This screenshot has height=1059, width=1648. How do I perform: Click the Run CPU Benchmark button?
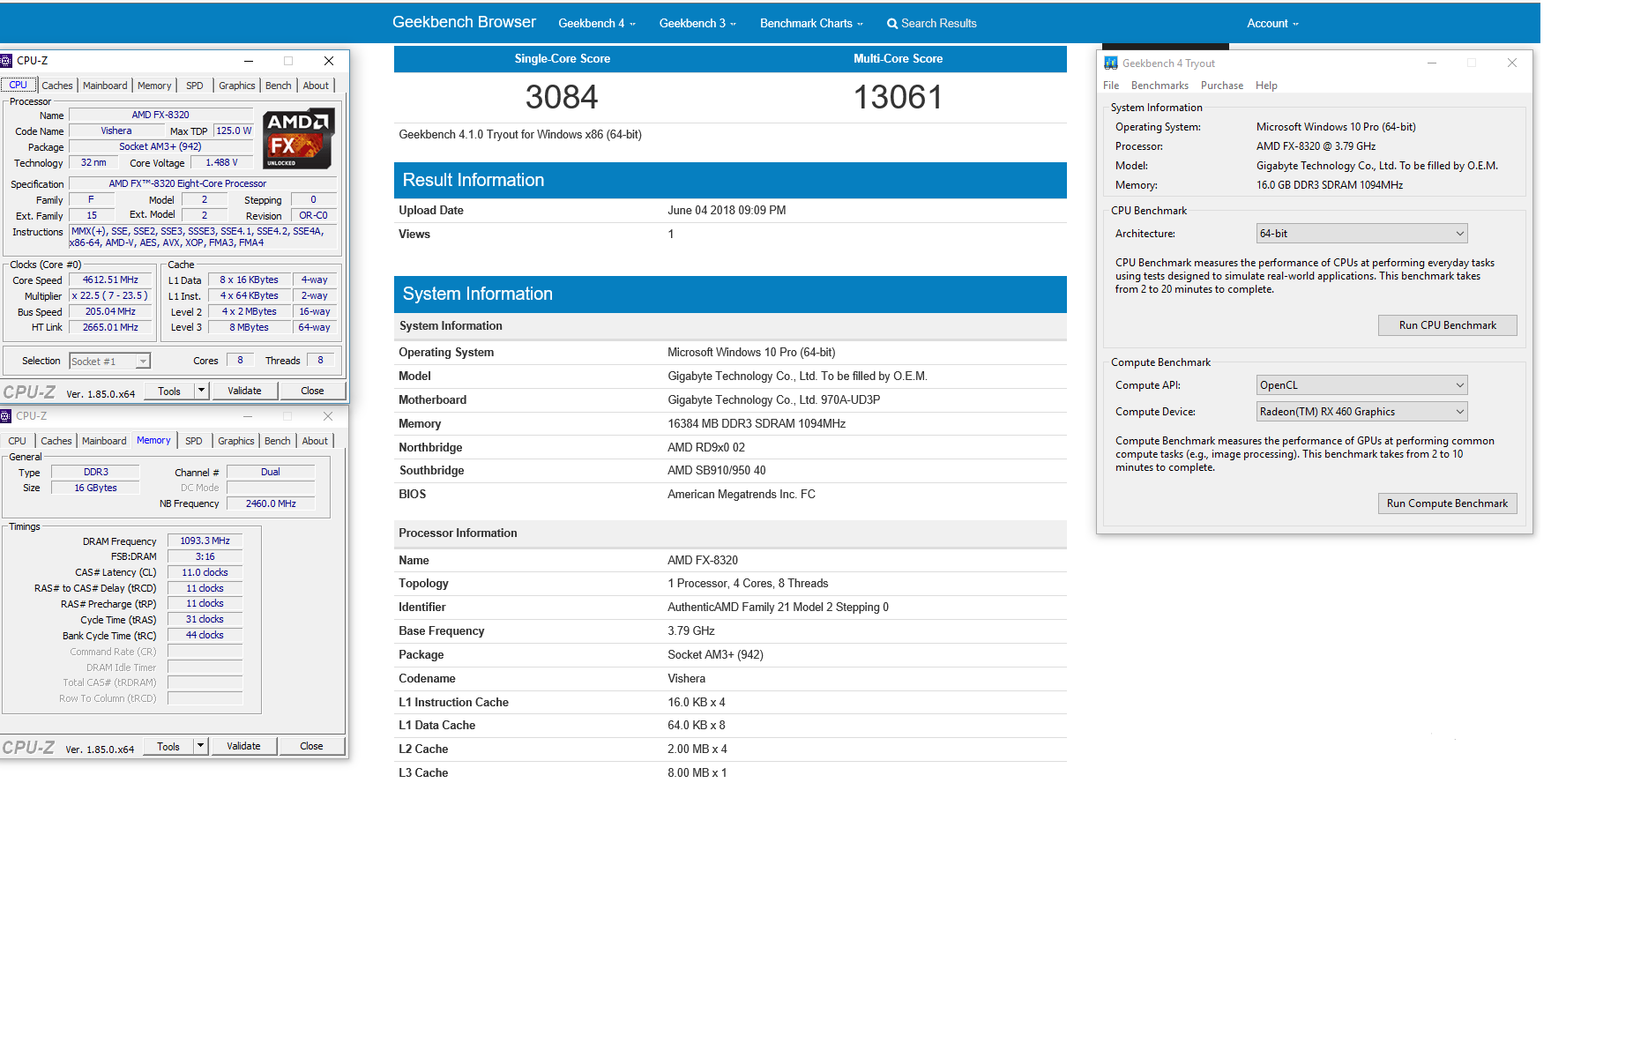(x=1447, y=325)
